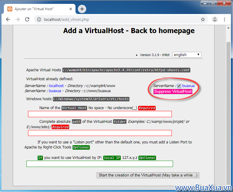Image resolution: width=233 pixels, height=192 pixels.
Task: Click the vertical scrollbar thumb
Action: (228, 114)
